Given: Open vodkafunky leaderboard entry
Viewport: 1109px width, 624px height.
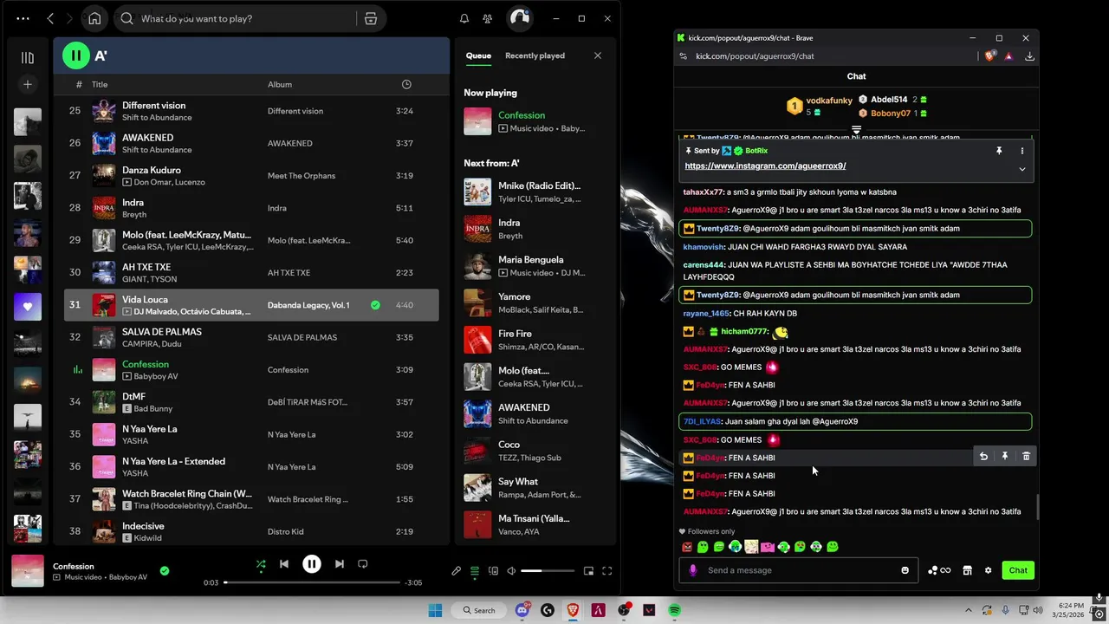Looking at the screenshot, I should coord(820,106).
